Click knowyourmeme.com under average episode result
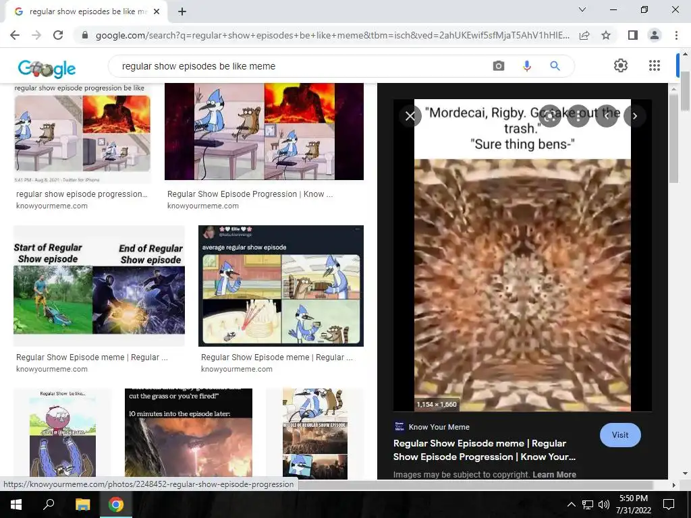The width and height of the screenshot is (691, 518). pos(237,369)
